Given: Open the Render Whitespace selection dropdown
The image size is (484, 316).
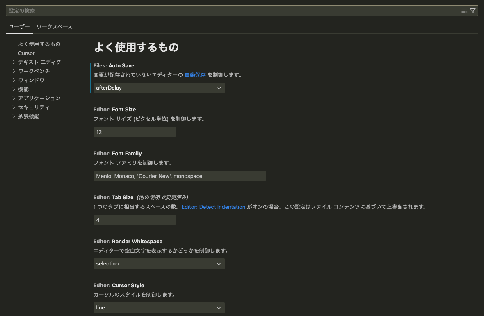Looking at the screenshot, I should coord(159,264).
